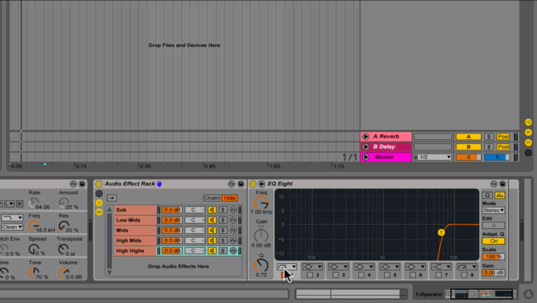Open filter type dropdown for band 3
537x303 pixels.
pyautogui.click(x=338, y=267)
